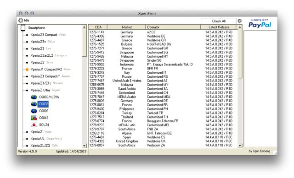
Task: Expand the Xperia Z Yuga tree node
Action: (27, 132)
